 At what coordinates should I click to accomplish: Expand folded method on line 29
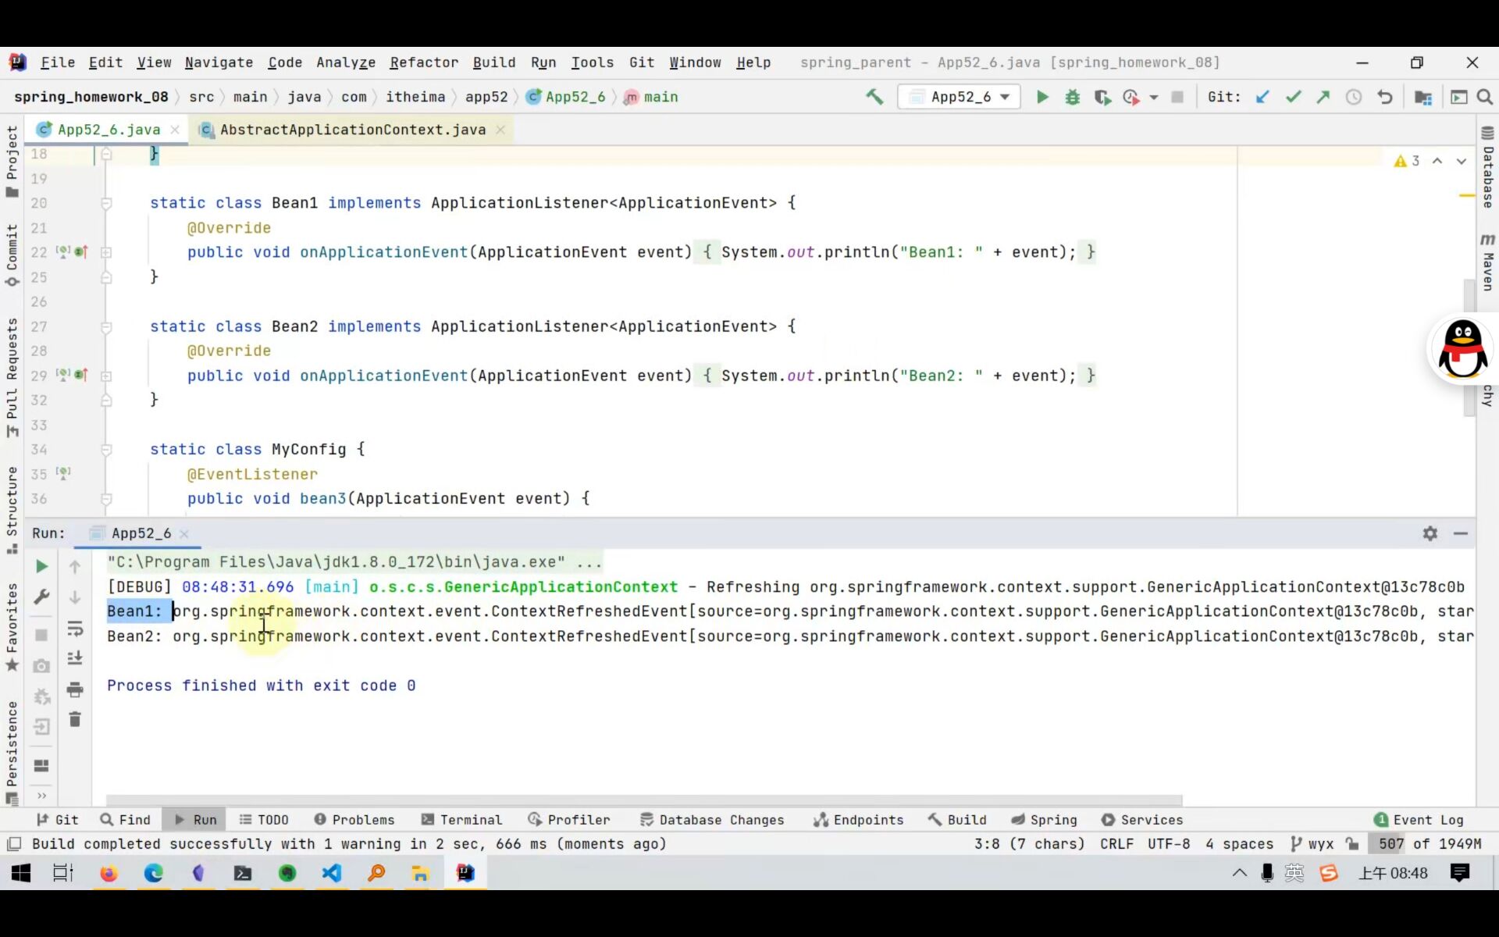106,376
